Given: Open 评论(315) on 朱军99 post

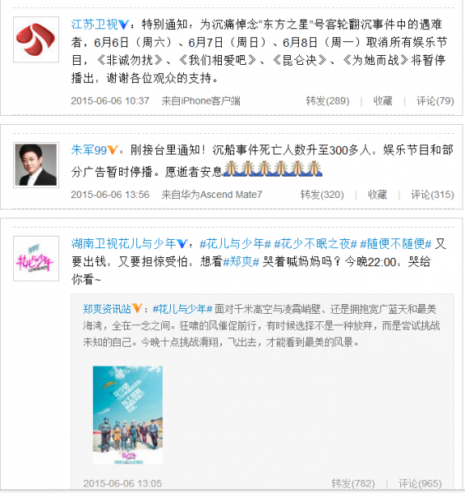Looking at the screenshot, I should [x=433, y=195].
